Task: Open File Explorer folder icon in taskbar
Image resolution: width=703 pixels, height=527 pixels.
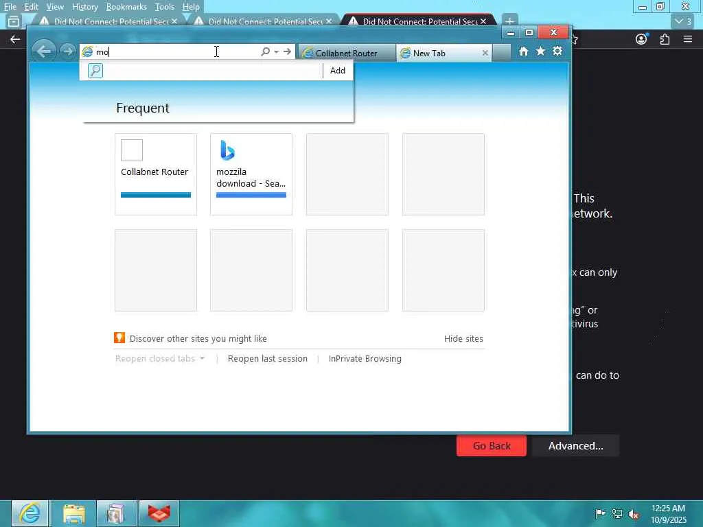Action: pos(74,513)
